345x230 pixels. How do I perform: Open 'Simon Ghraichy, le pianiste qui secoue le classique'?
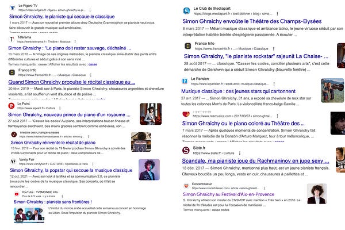[62, 17]
